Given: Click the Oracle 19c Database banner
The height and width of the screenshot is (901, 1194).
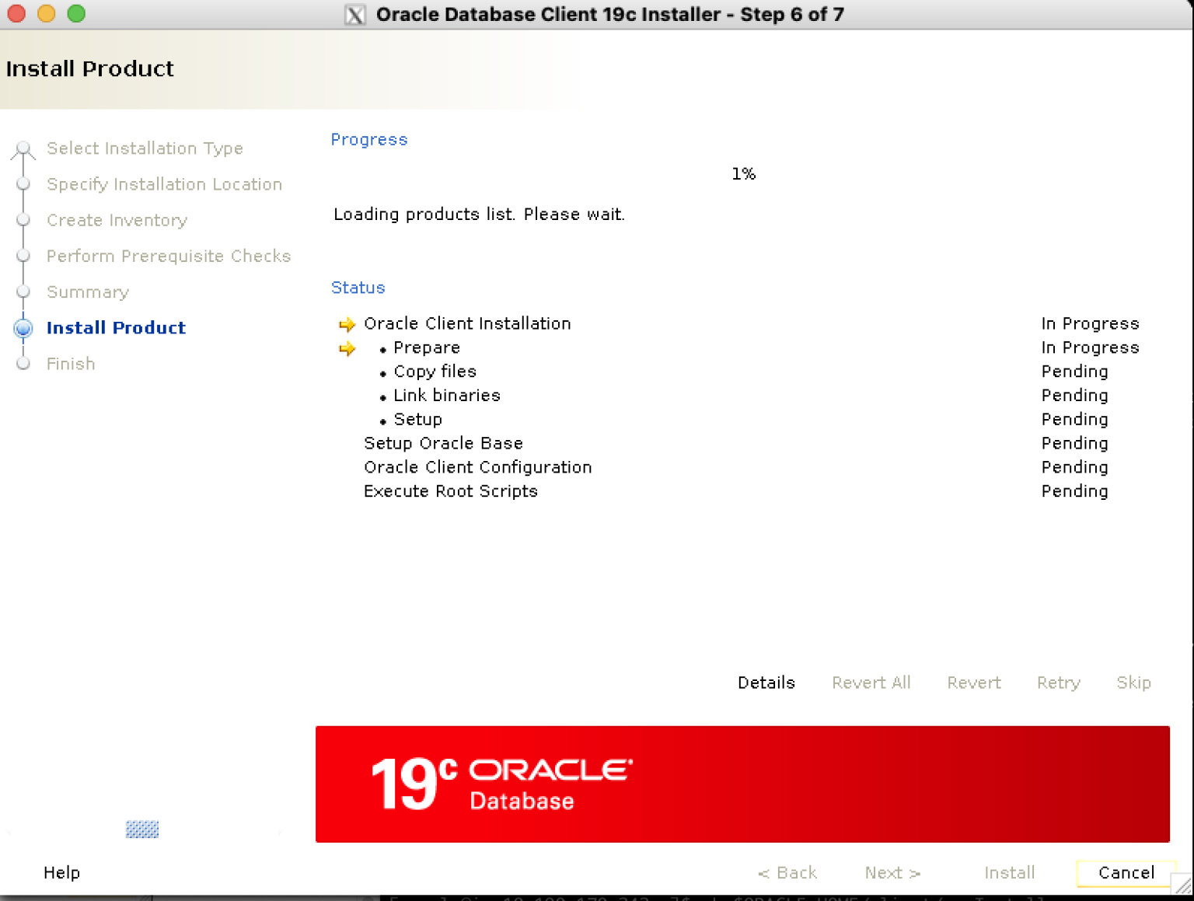Looking at the screenshot, I should click(742, 784).
